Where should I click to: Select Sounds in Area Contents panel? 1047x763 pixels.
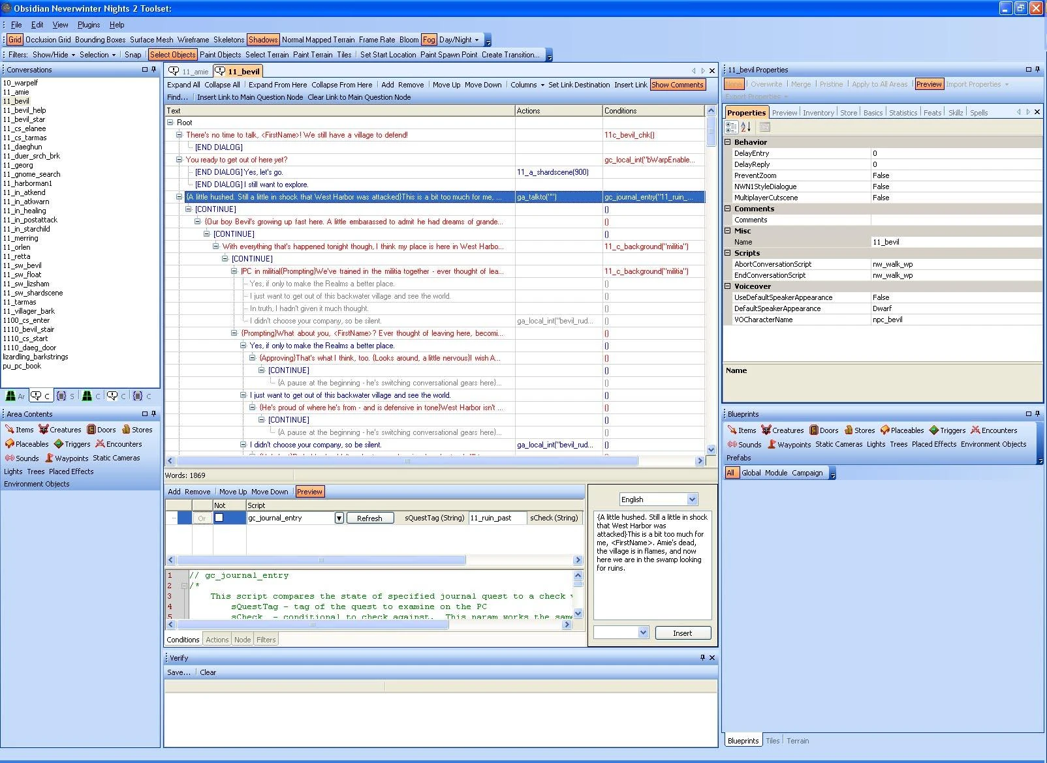click(x=22, y=458)
